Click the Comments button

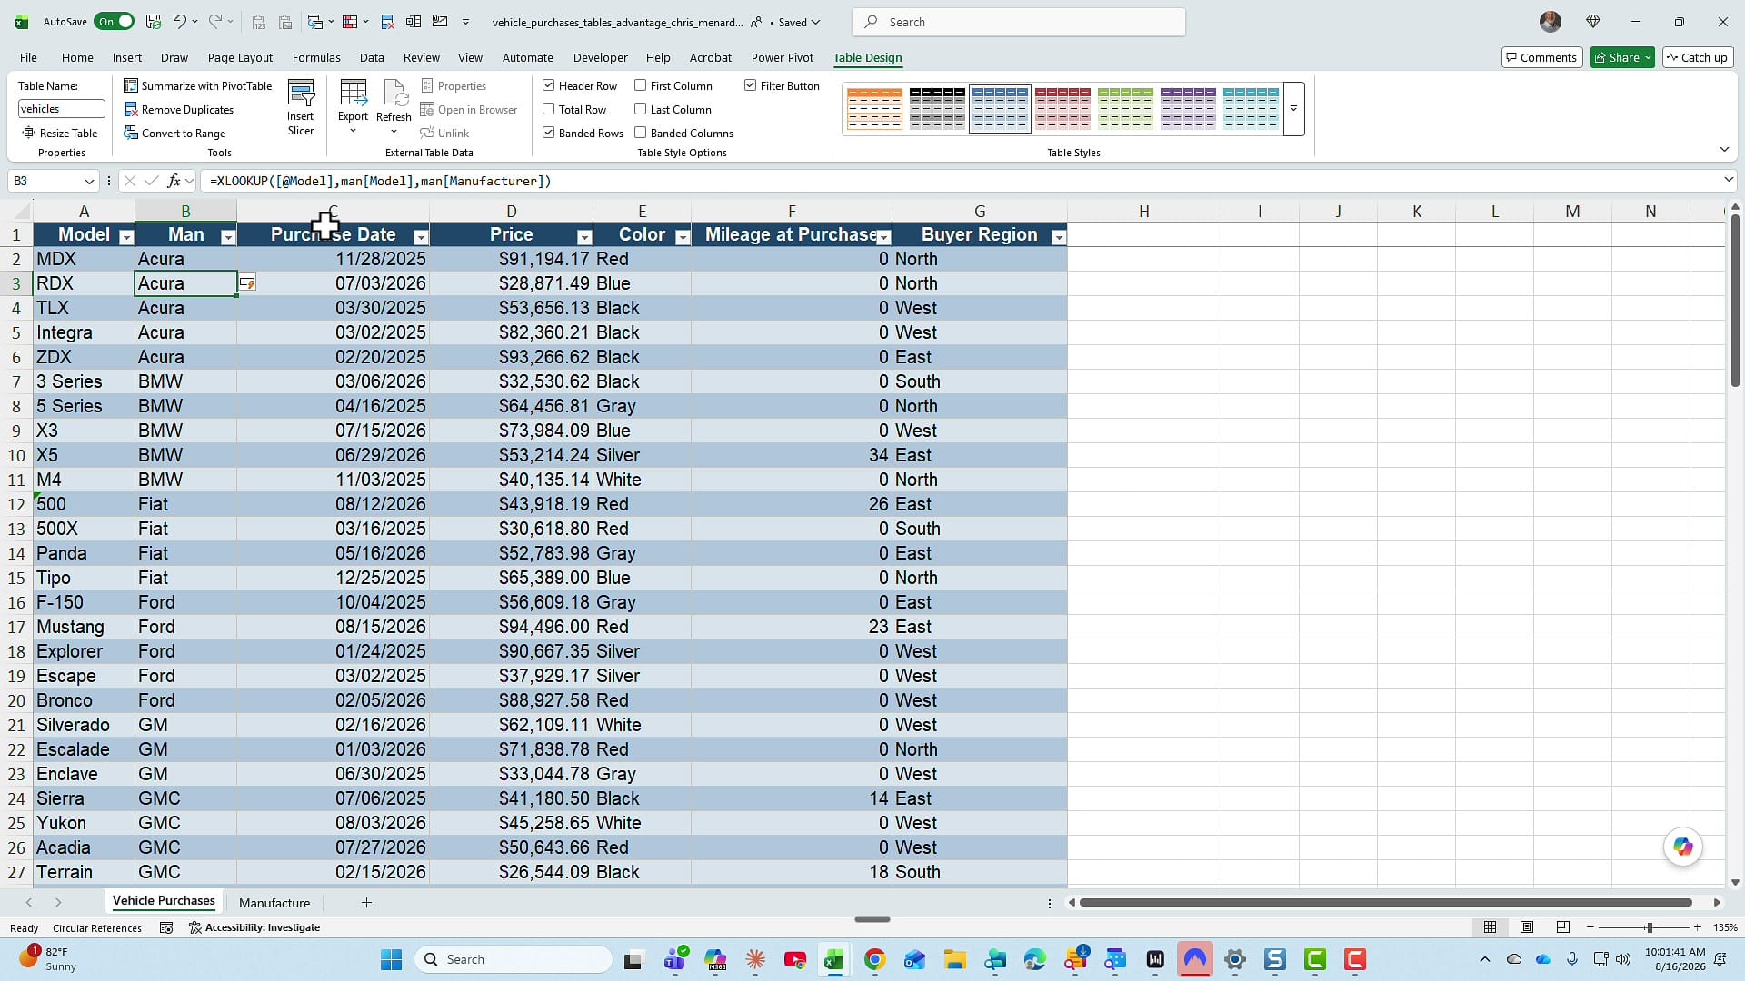click(1542, 57)
